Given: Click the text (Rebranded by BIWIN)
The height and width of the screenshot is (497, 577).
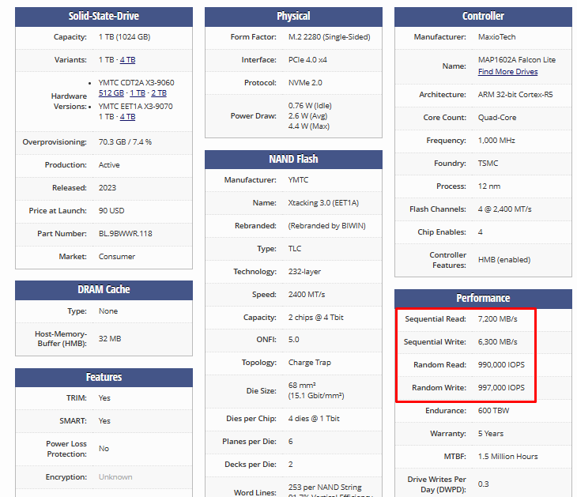Looking at the screenshot, I should (x=326, y=225).
